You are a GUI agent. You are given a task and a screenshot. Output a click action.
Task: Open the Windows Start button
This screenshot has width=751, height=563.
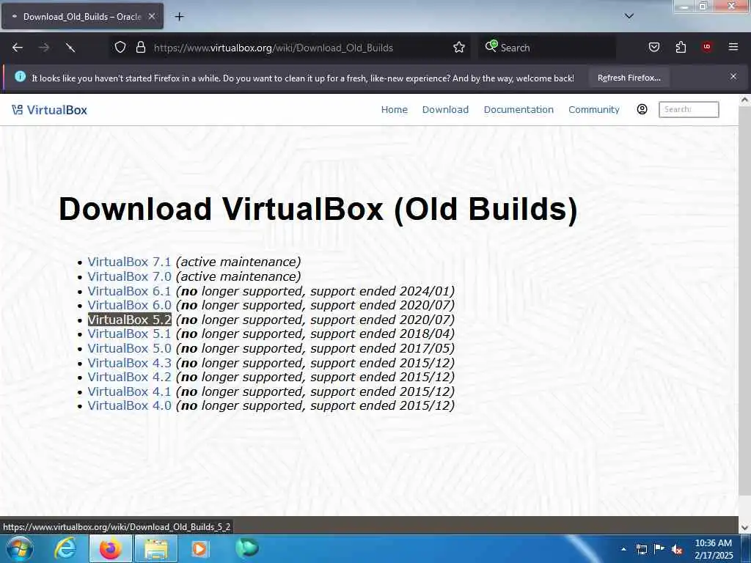[20, 548]
